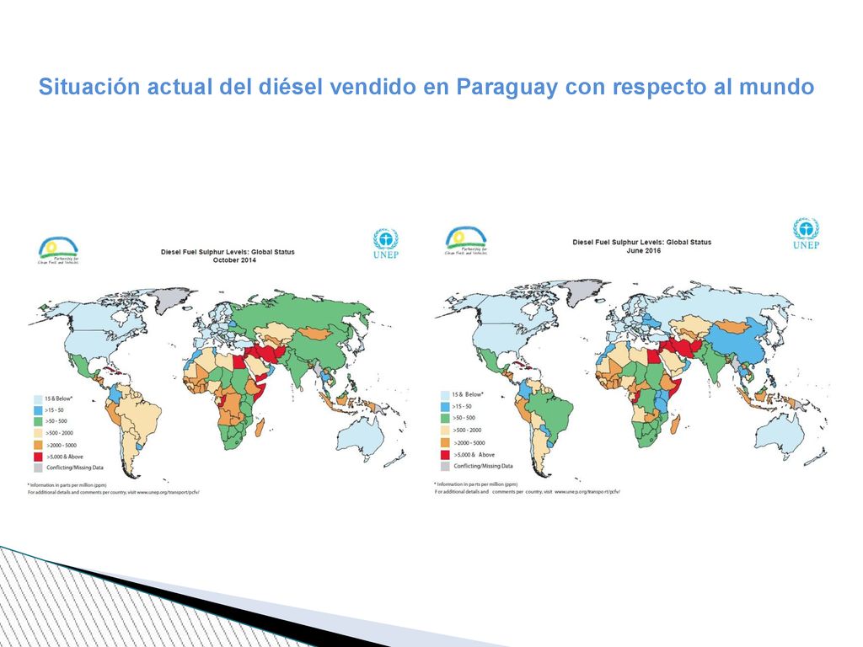Click Australia on the June 2016 world map

pos(777,435)
